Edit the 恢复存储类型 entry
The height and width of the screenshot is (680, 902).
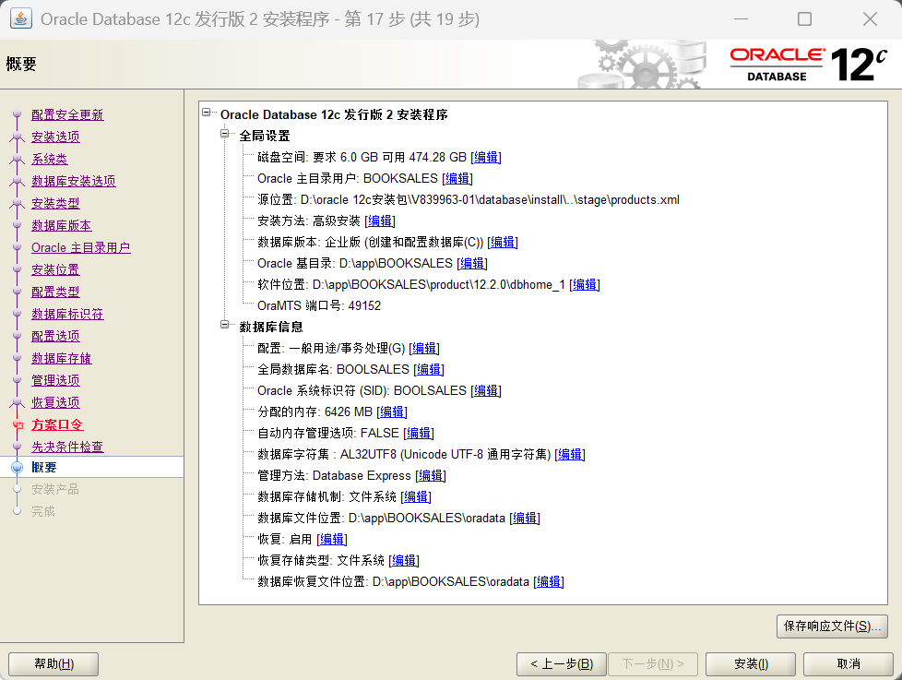point(404,561)
